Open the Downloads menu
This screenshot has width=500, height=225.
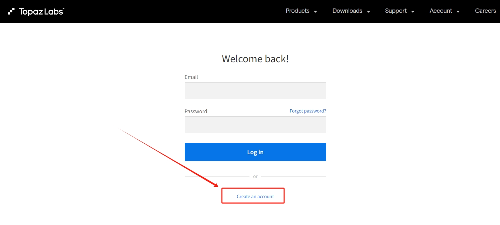347,11
